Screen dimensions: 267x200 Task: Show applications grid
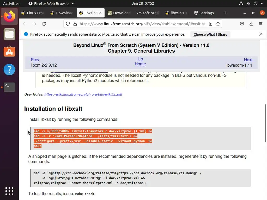[x=9, y=191]
